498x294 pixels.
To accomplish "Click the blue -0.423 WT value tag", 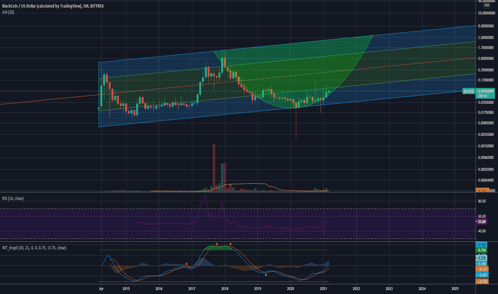I will pos(481,275).
